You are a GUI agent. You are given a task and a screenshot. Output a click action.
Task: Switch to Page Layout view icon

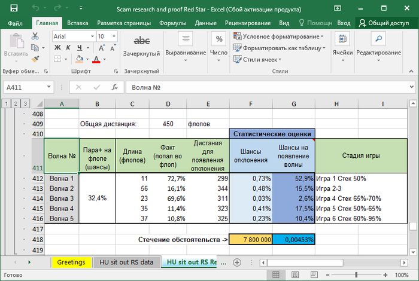(x=295, y=275)
